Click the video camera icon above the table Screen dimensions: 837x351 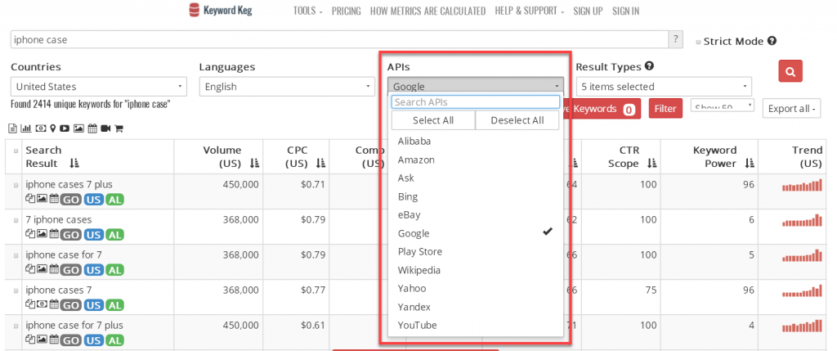pyautogui.click(x=105, y=128)
